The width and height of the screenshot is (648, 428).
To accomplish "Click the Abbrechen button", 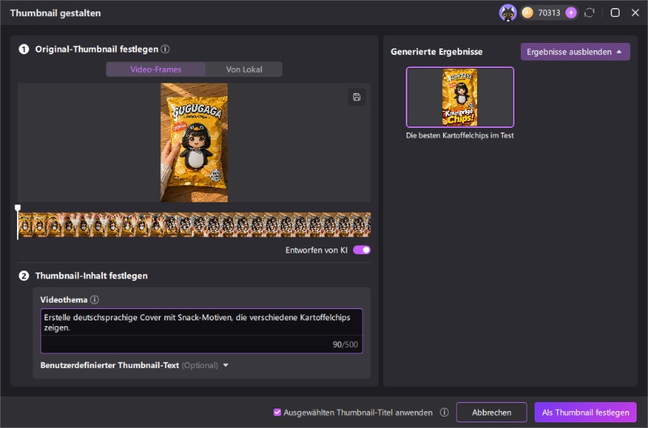I will [x=492, y=413].
